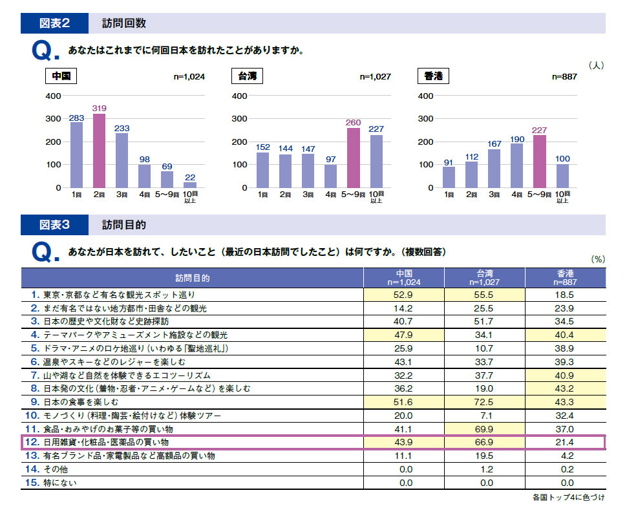Select row 12 日用雑貨・化粧品・医薬品の買い物

coord(313,442)
